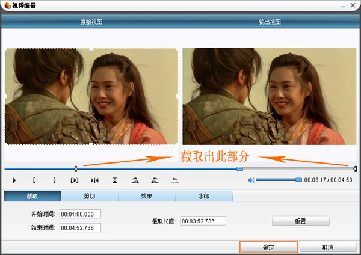Click the vertical flip icon
Viewport: 361px width, 255px height.
pos(115,180)
